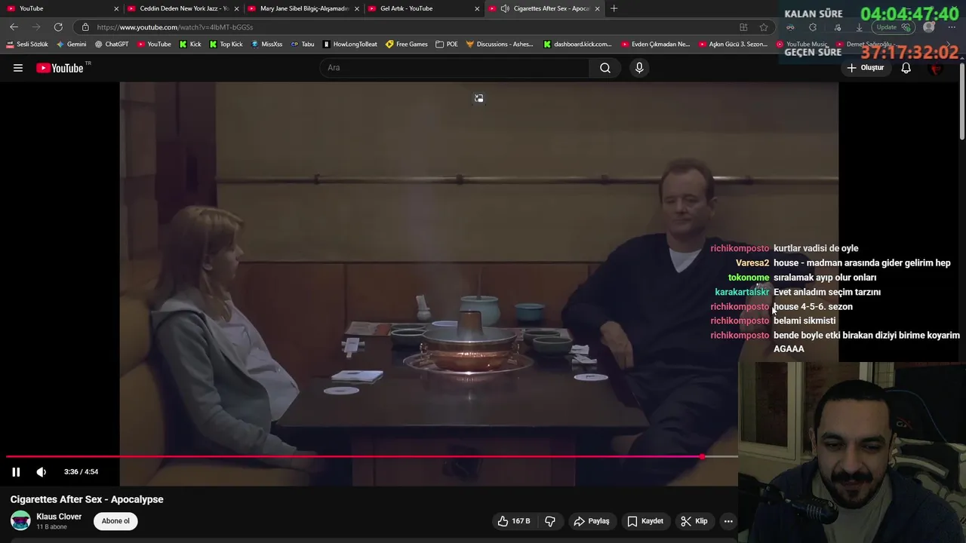
Task: Close the Ceddin Deden New York Jazz tab
Action: click(x=236, y=8)
